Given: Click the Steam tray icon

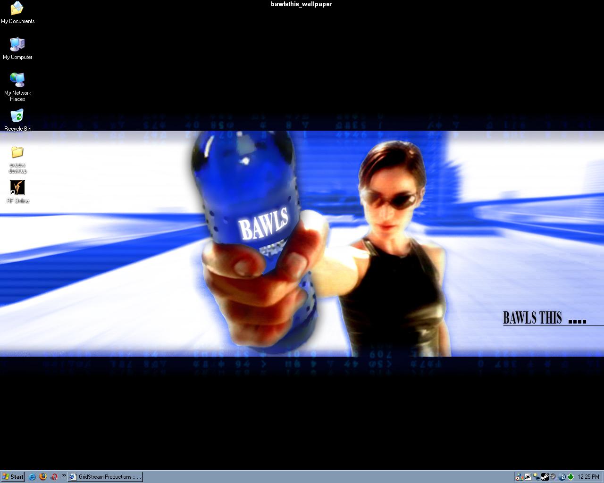Looking at the screenshot, I should tap(545, 477).
